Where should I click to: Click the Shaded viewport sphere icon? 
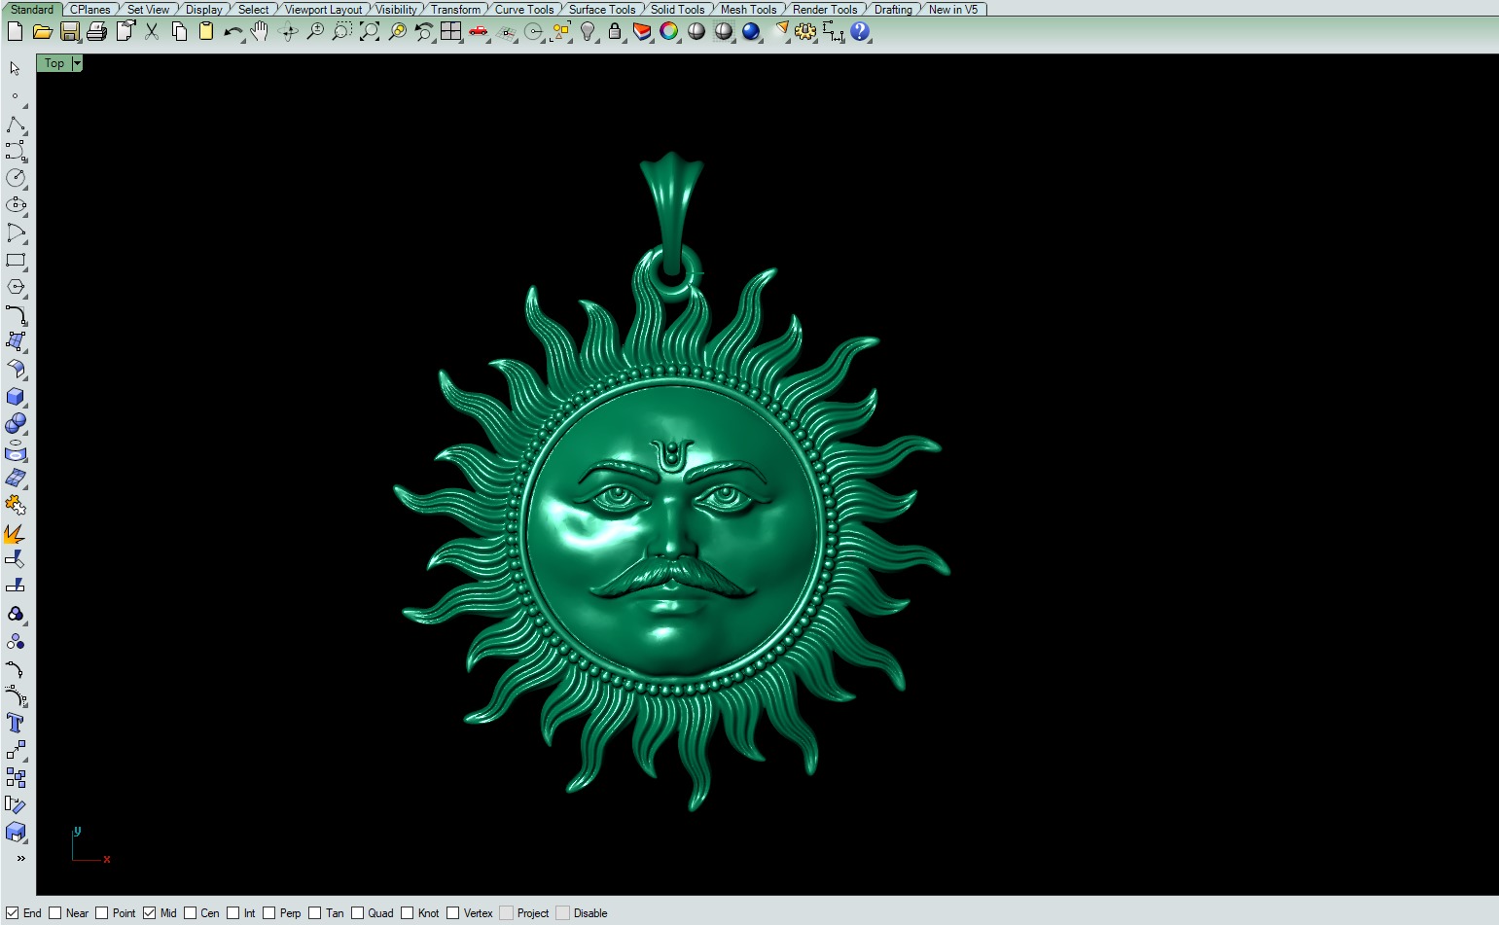click(x=696, y=31)
